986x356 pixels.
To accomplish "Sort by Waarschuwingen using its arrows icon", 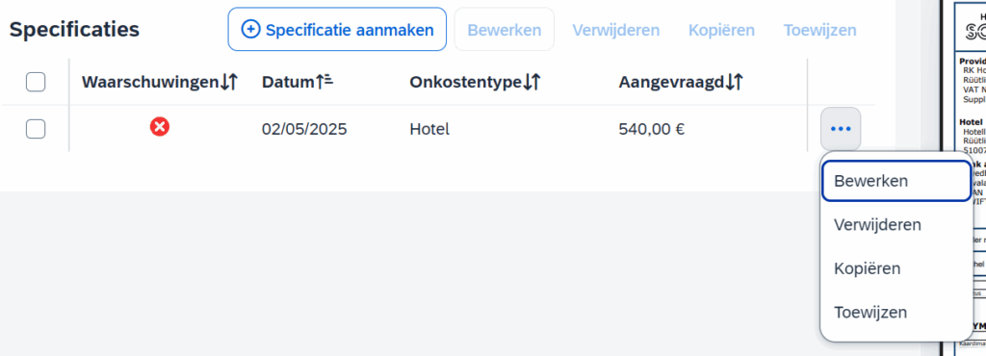I will pos(229,82).
